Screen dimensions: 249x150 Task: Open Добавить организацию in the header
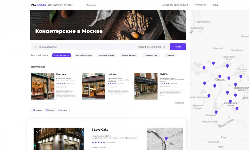point(175,5)
